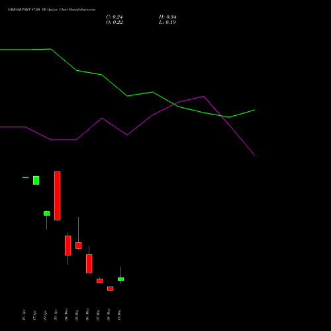Select the 07 May date label

[x=98, y=314]
